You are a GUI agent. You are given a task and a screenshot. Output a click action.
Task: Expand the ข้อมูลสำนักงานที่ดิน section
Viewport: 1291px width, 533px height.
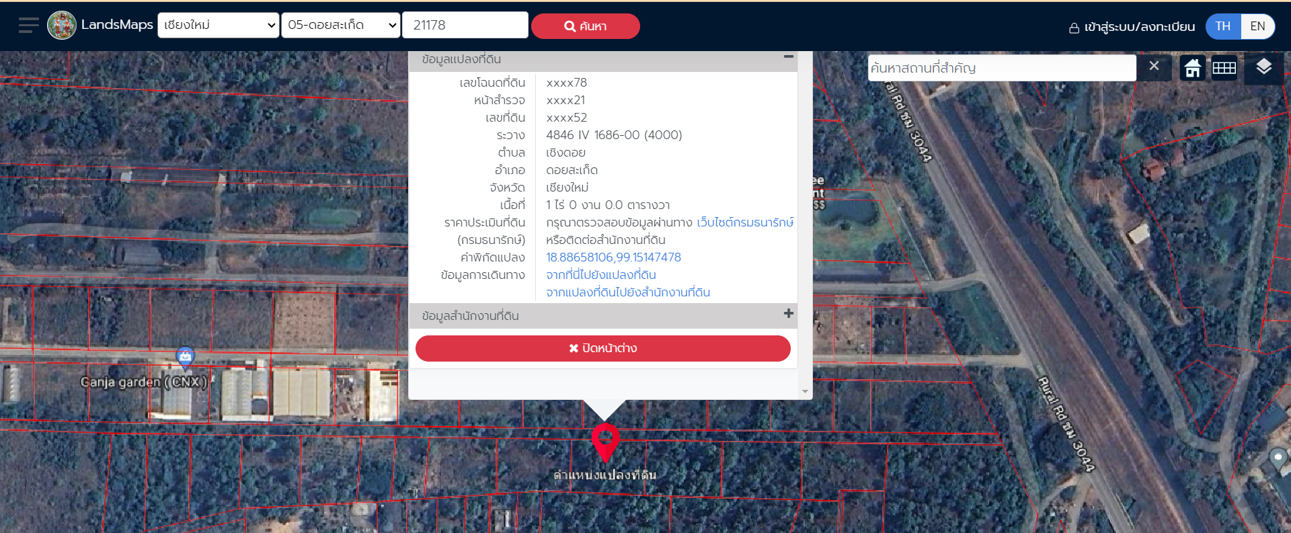(788, 314)
